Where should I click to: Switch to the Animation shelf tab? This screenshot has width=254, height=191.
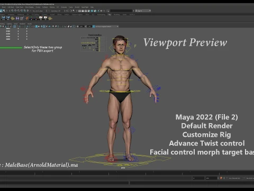click(11, 14)
